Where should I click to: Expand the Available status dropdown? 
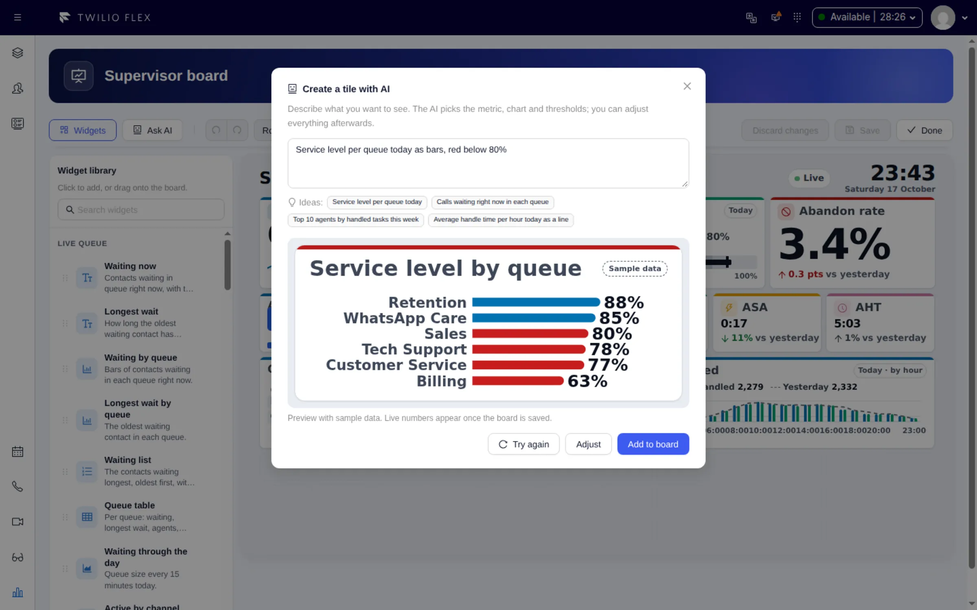[867, 17]
